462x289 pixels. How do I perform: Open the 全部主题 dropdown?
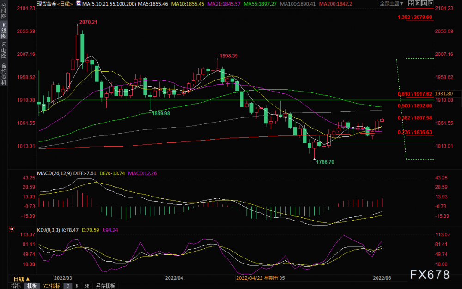point(392,3)
